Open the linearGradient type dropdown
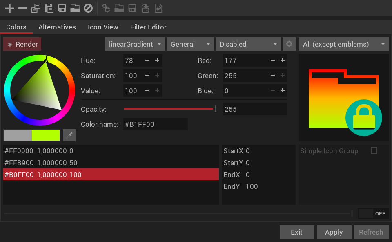This screenshot has height=242, width=392. click(135, 44)
